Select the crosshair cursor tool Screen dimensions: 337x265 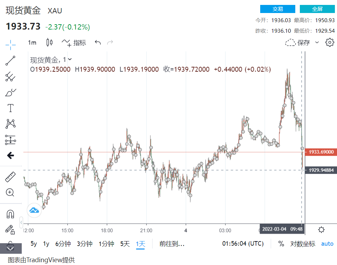click(11, 44)
